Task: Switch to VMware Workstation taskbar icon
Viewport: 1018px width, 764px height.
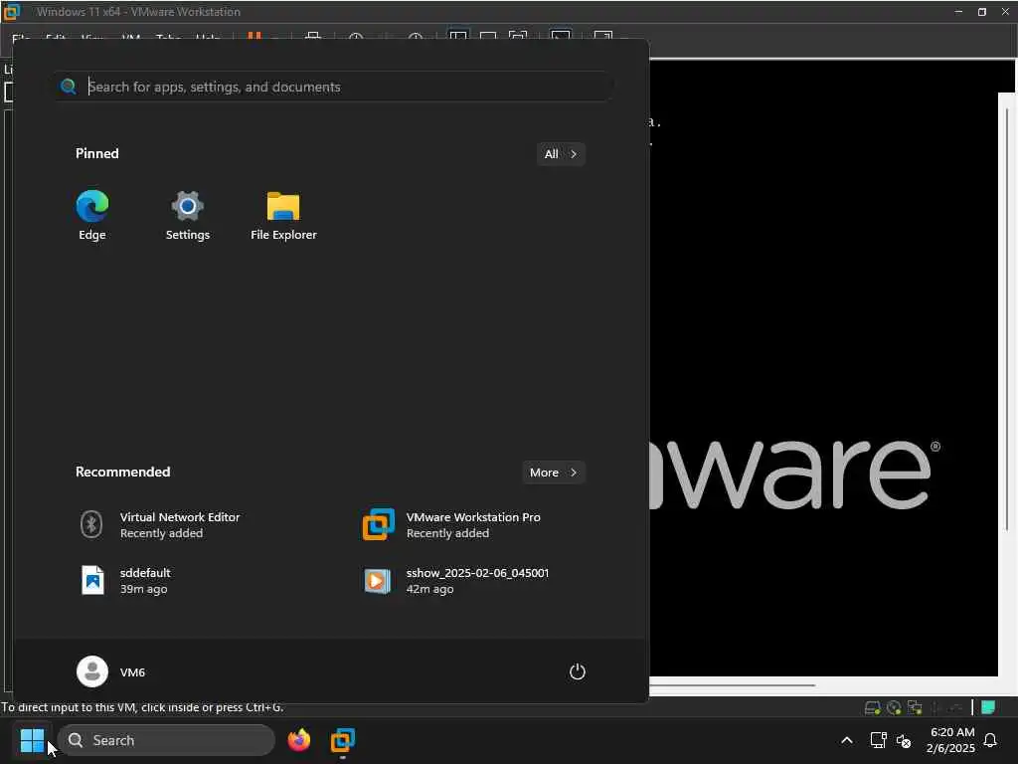Action: [343, 740]
